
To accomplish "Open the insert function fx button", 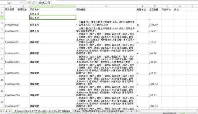I will (33, 3).
